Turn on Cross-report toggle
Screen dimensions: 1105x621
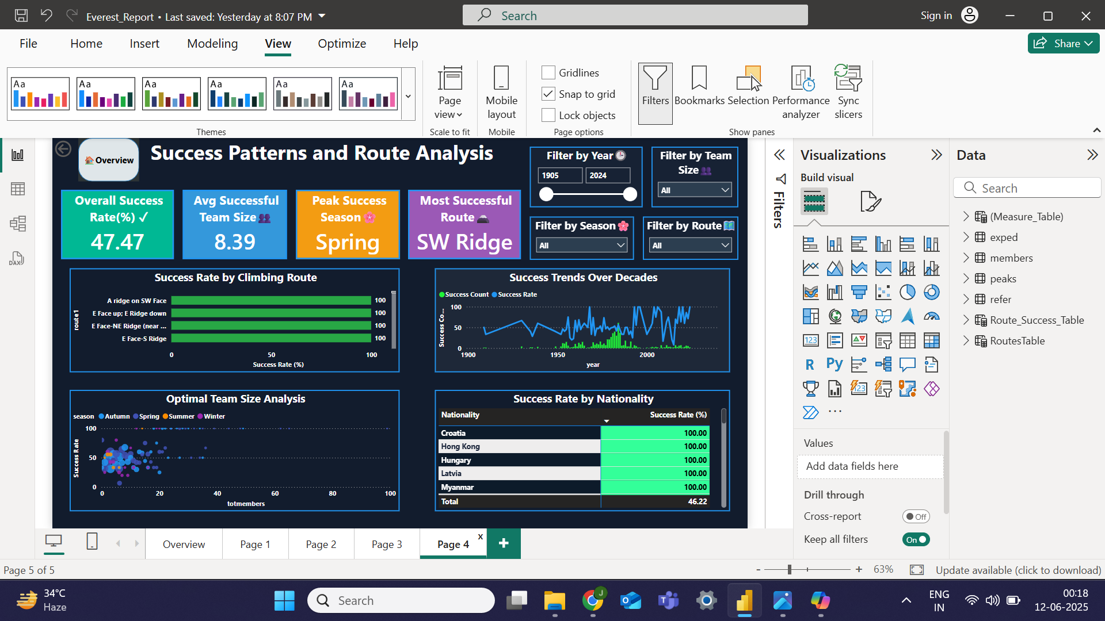click(x=916, y=516)
